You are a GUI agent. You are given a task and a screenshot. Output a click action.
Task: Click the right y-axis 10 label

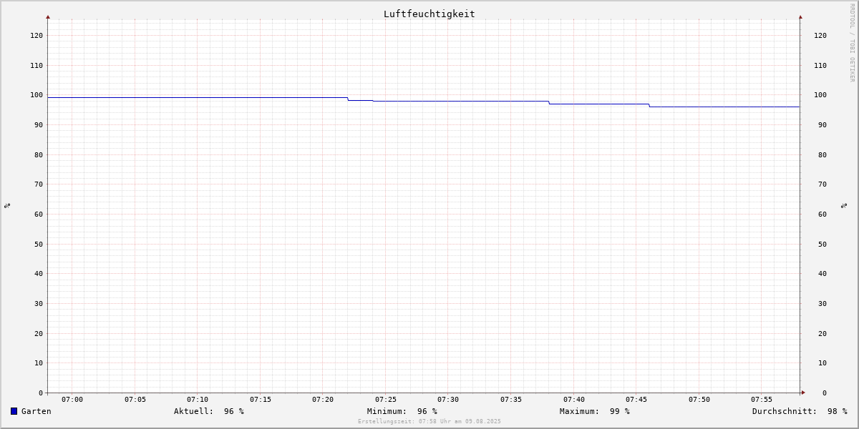click(x=822, y=363)
